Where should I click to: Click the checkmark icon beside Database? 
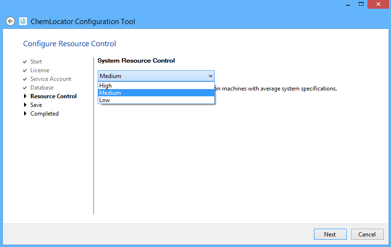point(25,88)
